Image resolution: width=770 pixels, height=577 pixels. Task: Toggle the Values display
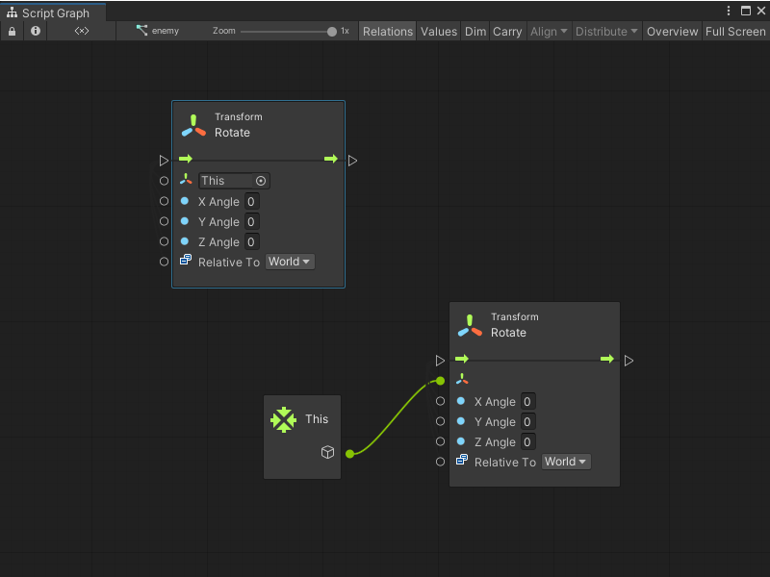click(x=439, y=31)
